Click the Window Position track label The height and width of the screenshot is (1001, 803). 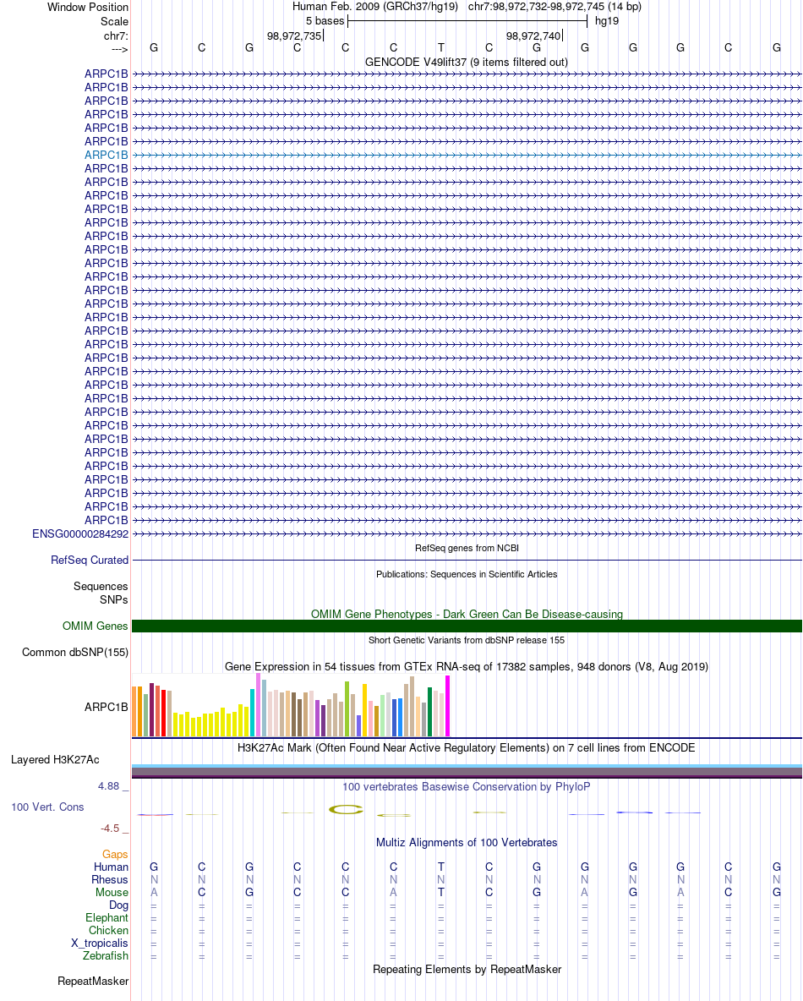tap(87, 7)
